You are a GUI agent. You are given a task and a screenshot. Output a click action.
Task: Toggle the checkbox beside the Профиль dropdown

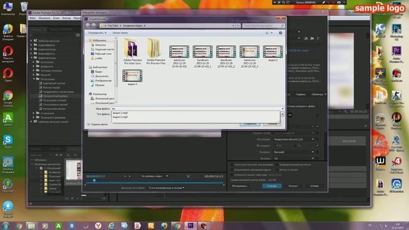click(317, 152)
